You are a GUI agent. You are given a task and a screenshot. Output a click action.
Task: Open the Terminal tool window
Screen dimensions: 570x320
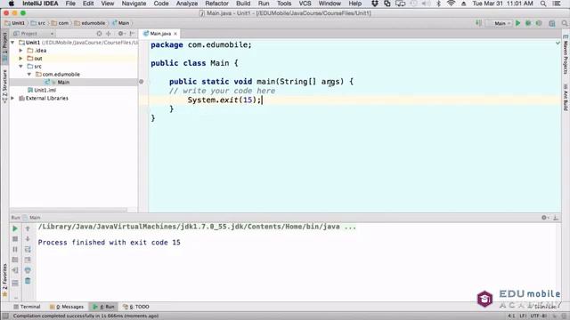27,307
